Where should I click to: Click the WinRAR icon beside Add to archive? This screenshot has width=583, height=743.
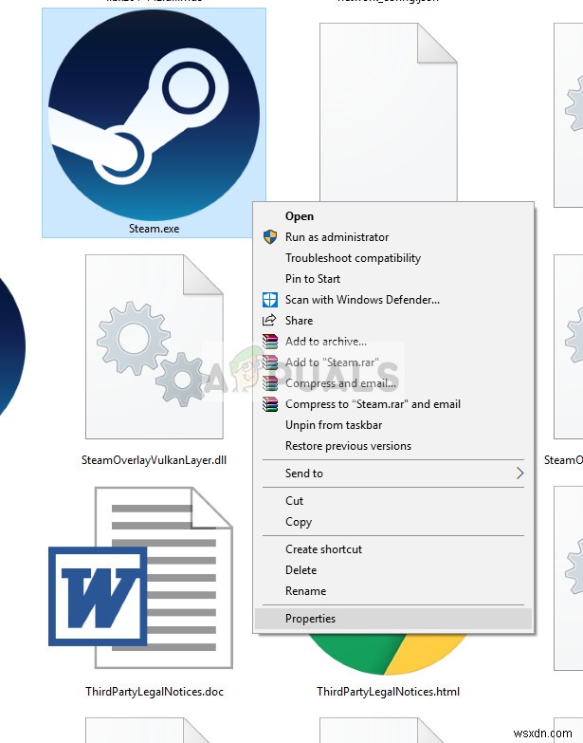click(270, 342)
